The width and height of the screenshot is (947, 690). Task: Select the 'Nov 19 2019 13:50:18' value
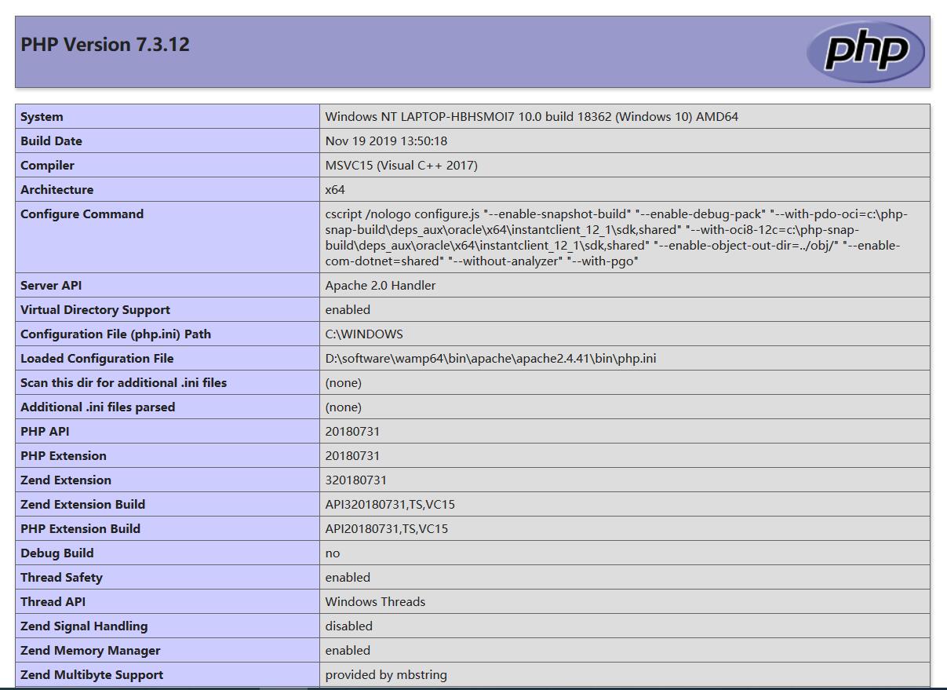[x=386, y=141]
